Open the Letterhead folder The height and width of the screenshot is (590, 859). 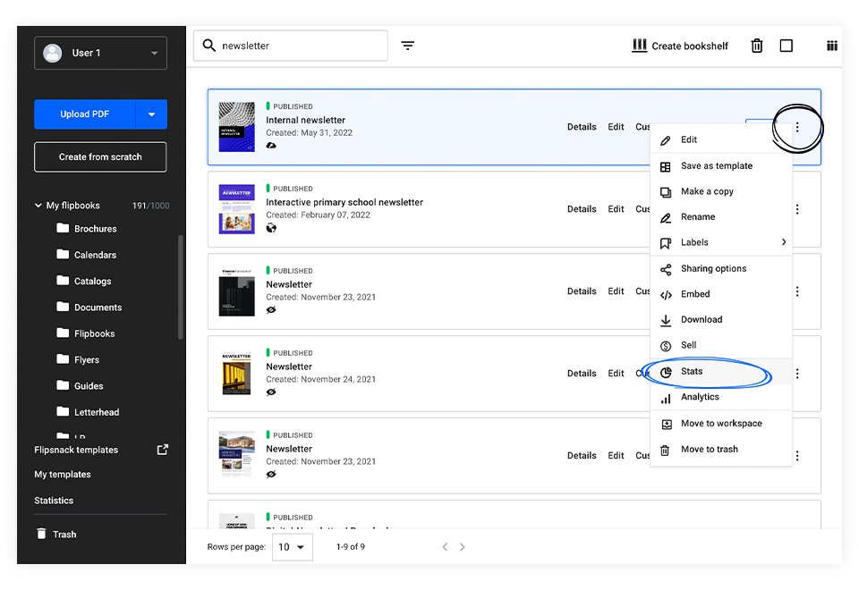click(88, 413)
